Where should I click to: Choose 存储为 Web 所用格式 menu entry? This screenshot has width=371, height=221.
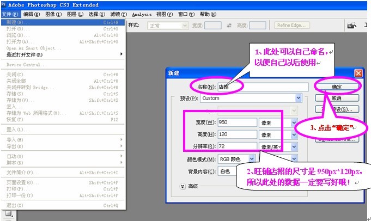[x=63, y=113]
